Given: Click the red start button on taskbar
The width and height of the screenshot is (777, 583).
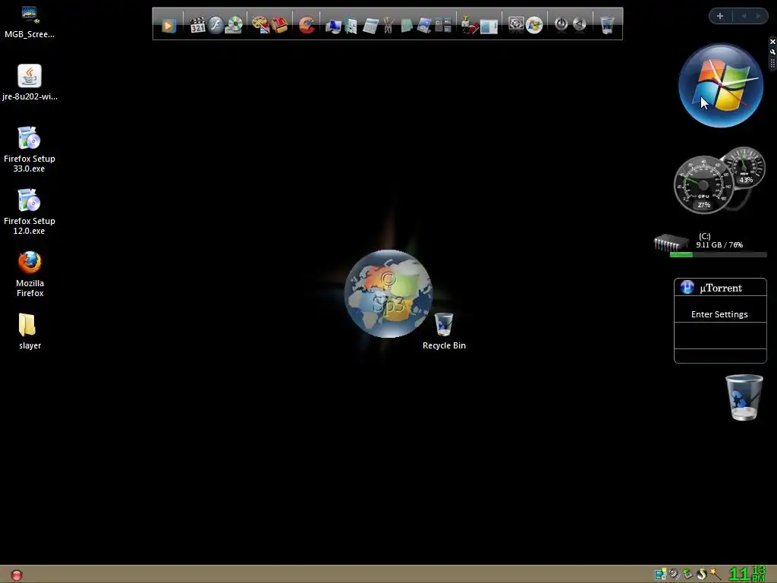Looking at the screenshot, I should coord(17,575).
